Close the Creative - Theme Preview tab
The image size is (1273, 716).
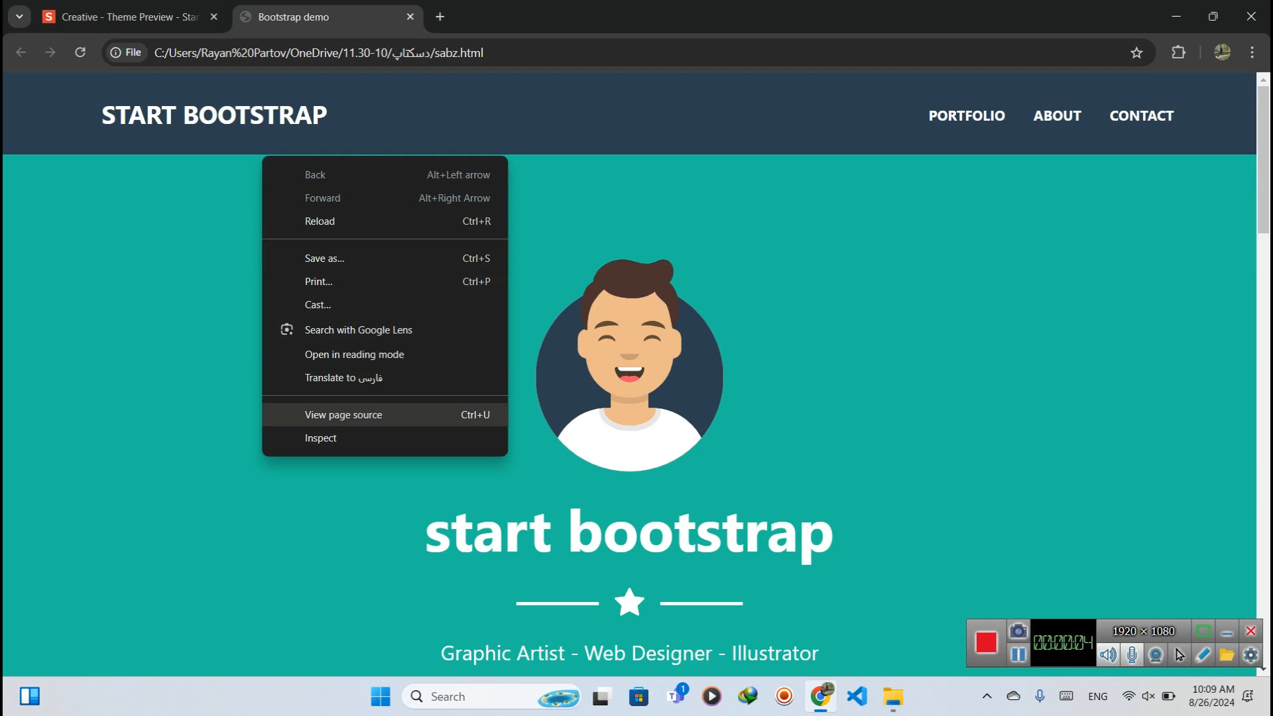tap(213, 17)
